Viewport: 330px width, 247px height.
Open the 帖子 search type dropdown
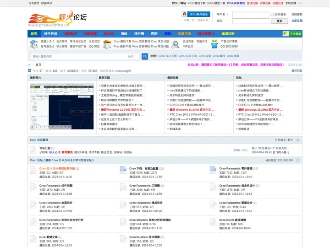click(132, 57)
